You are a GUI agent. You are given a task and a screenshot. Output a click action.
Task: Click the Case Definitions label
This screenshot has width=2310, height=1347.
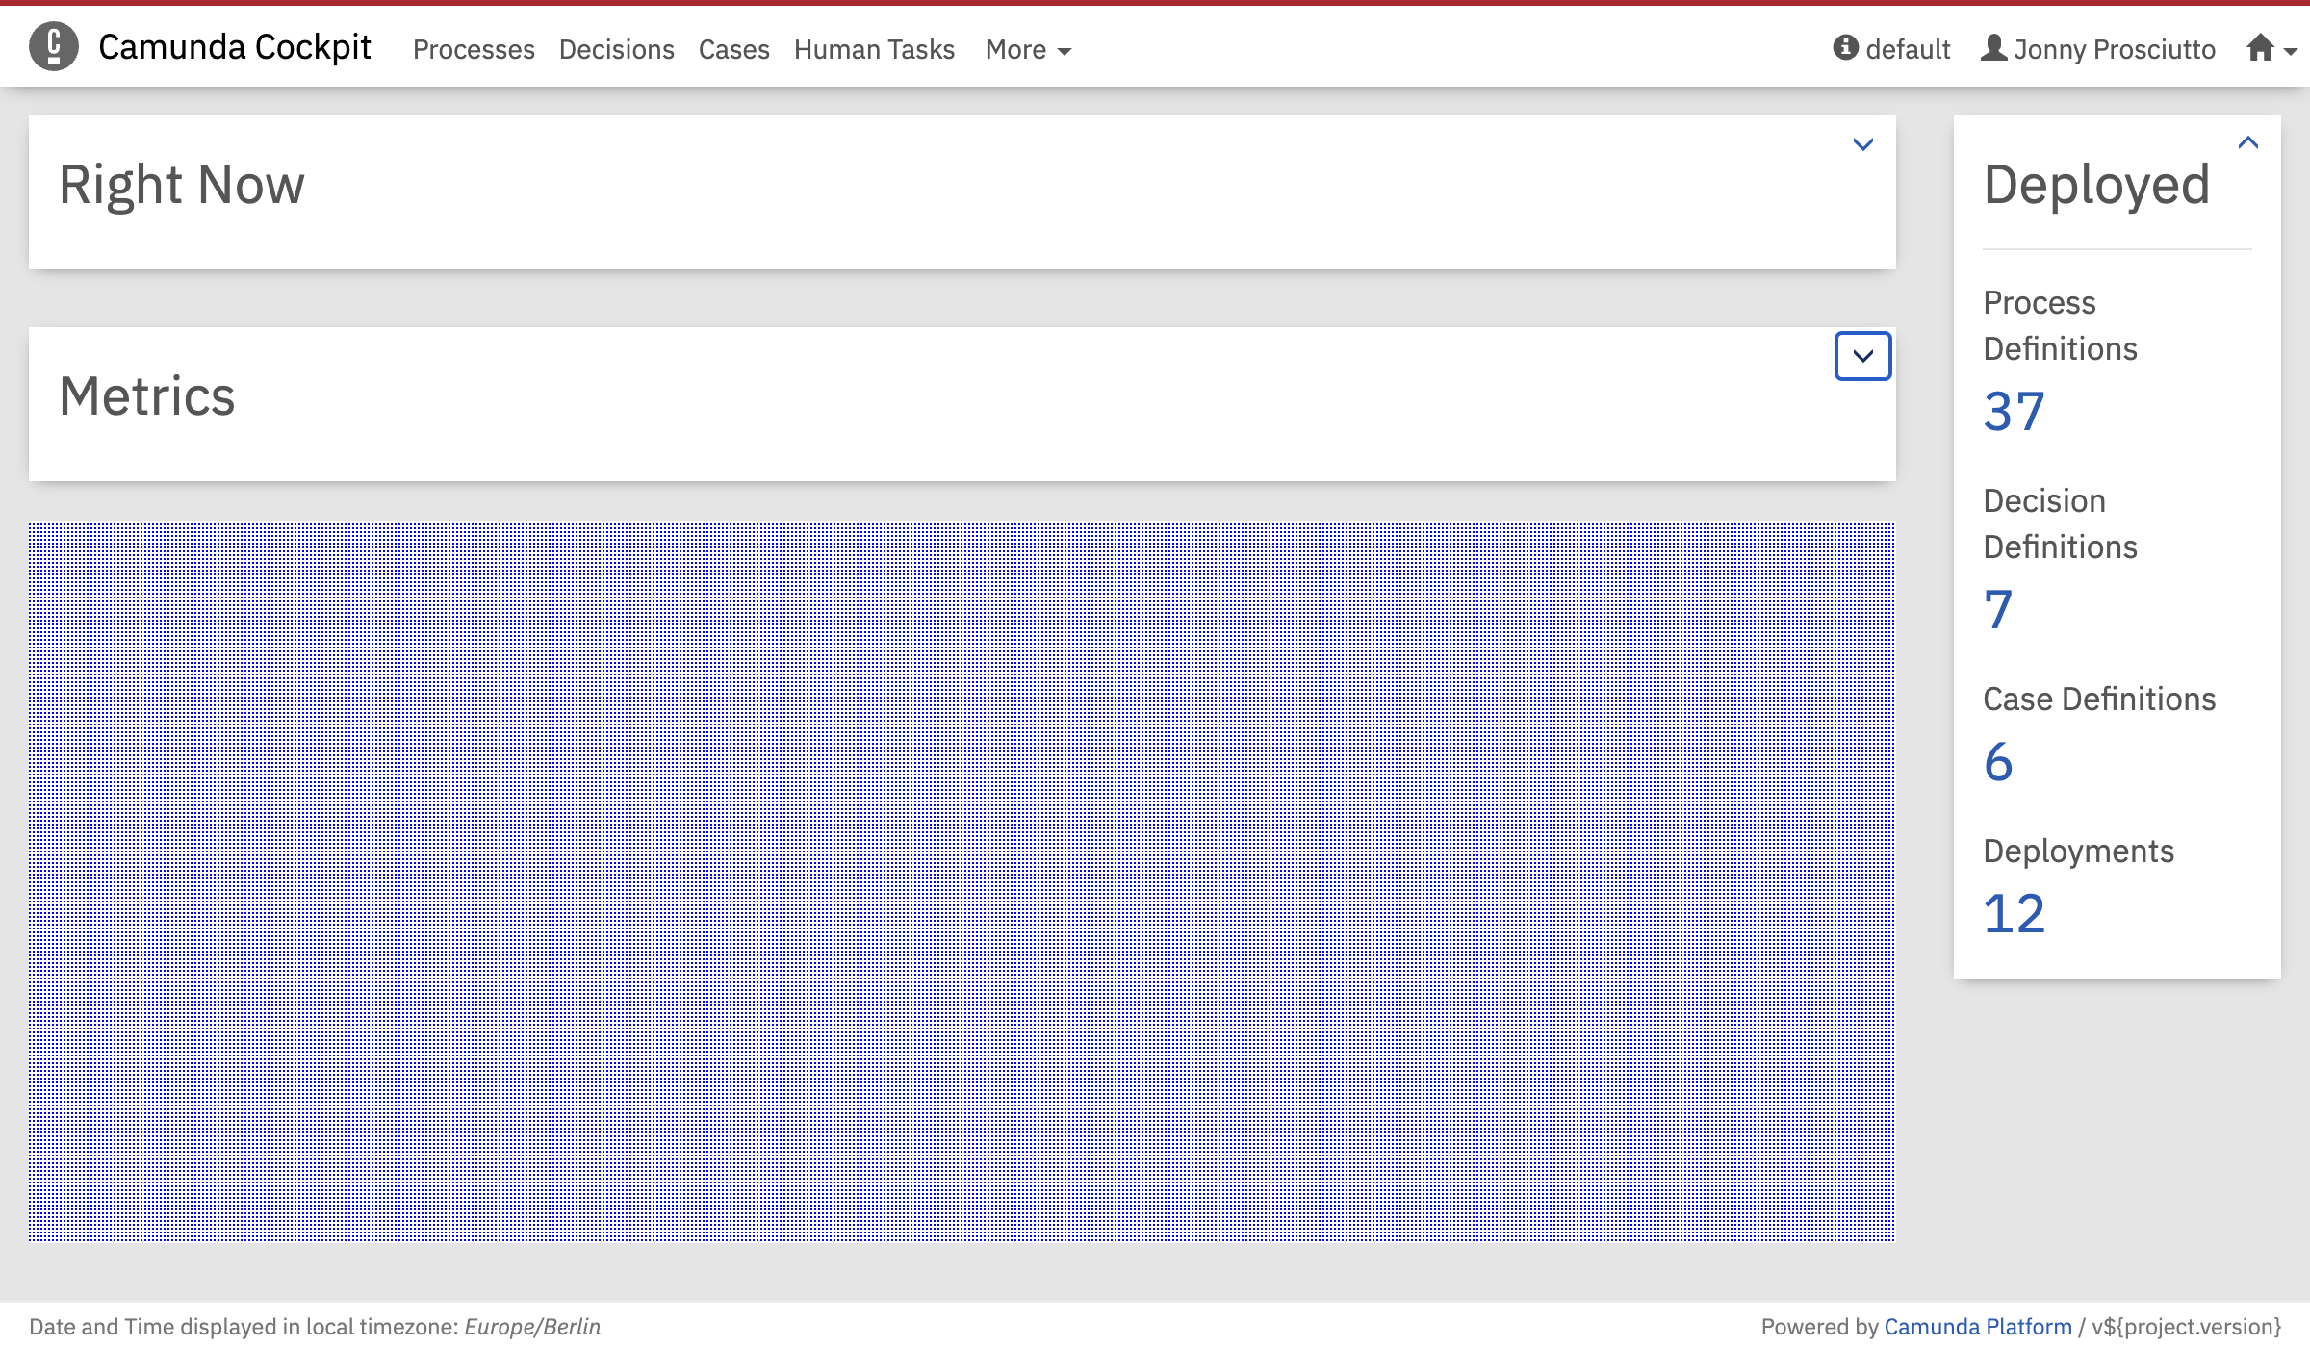[x=2099, y=699]
